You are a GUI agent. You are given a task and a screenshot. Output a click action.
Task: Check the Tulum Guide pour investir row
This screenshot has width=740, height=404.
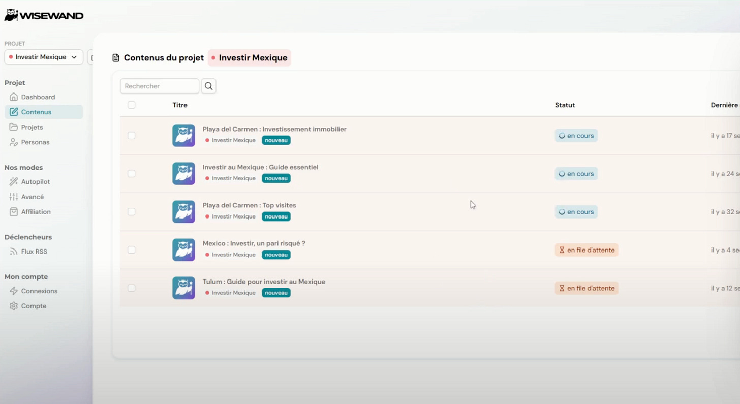coord(132,288)
